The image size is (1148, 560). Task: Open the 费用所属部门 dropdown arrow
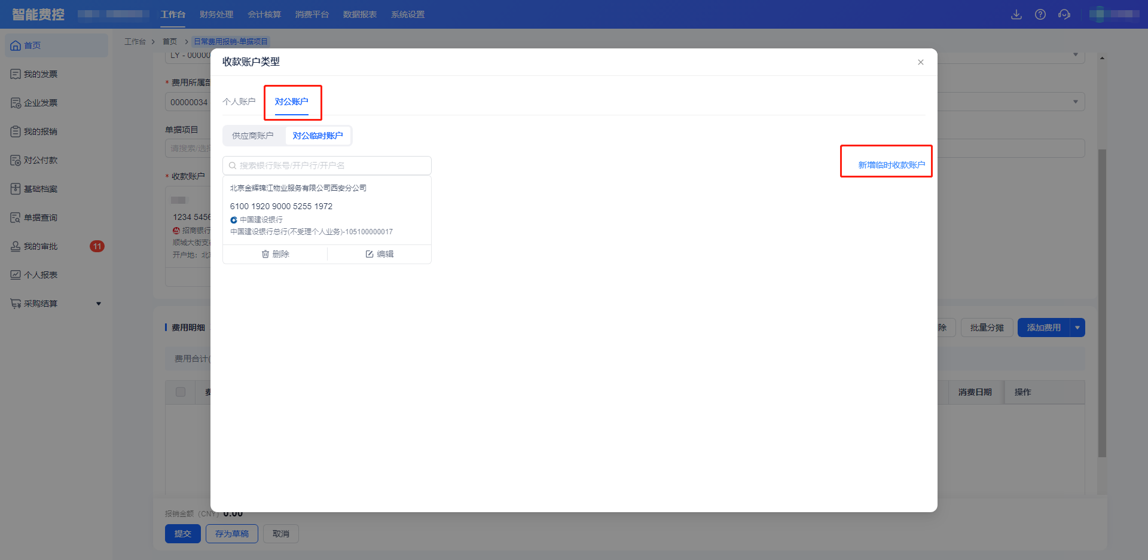pyautogui.click(x=1075, y=102)
